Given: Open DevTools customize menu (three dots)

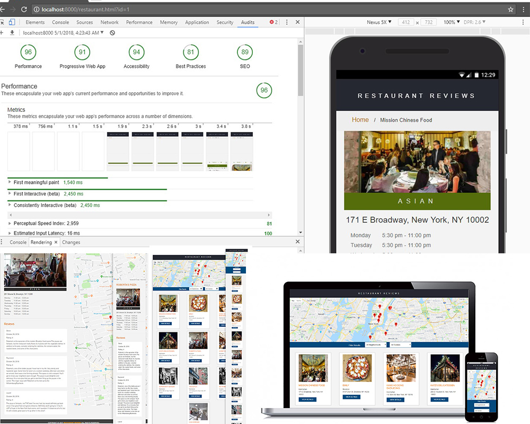Looking at the screenshot, I should point(287,22).
